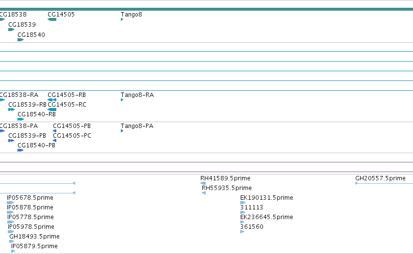Click the RH55935.5prime EST glyph
Image resolution: width=413 pixels, height=254 pixels.
click(x=204, y=193)
